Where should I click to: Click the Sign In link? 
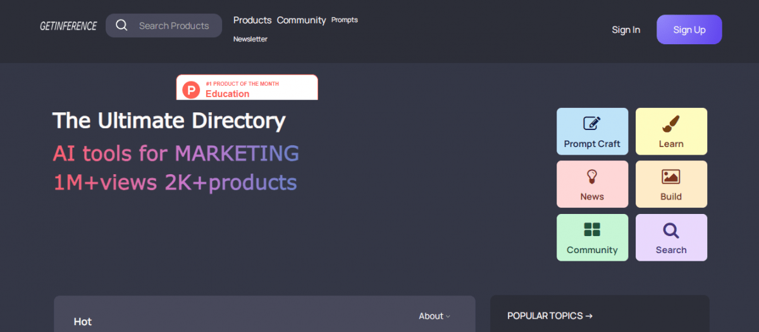pos(626,30)
